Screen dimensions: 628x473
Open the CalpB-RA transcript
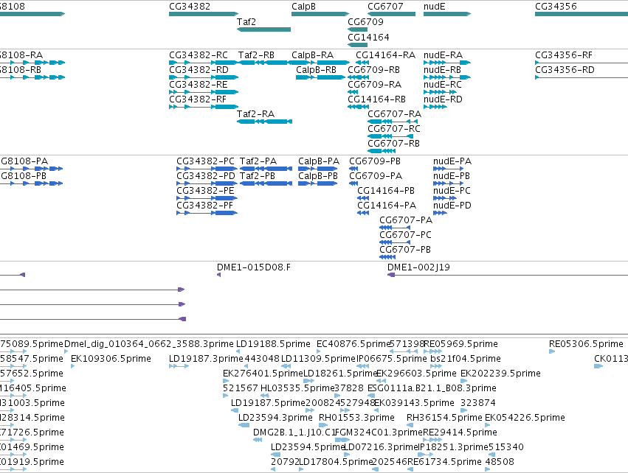312,55
